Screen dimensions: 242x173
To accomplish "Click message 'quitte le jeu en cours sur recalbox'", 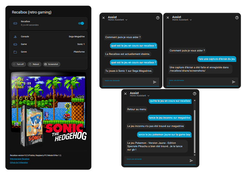I will coord(170,101).
